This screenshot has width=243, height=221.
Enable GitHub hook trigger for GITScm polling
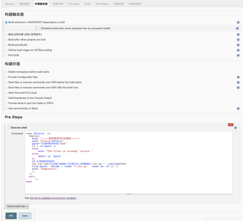6,50
